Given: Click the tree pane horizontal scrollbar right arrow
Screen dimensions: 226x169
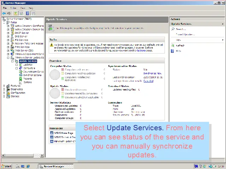Looking at the screenshot, I should click(42, 155).
